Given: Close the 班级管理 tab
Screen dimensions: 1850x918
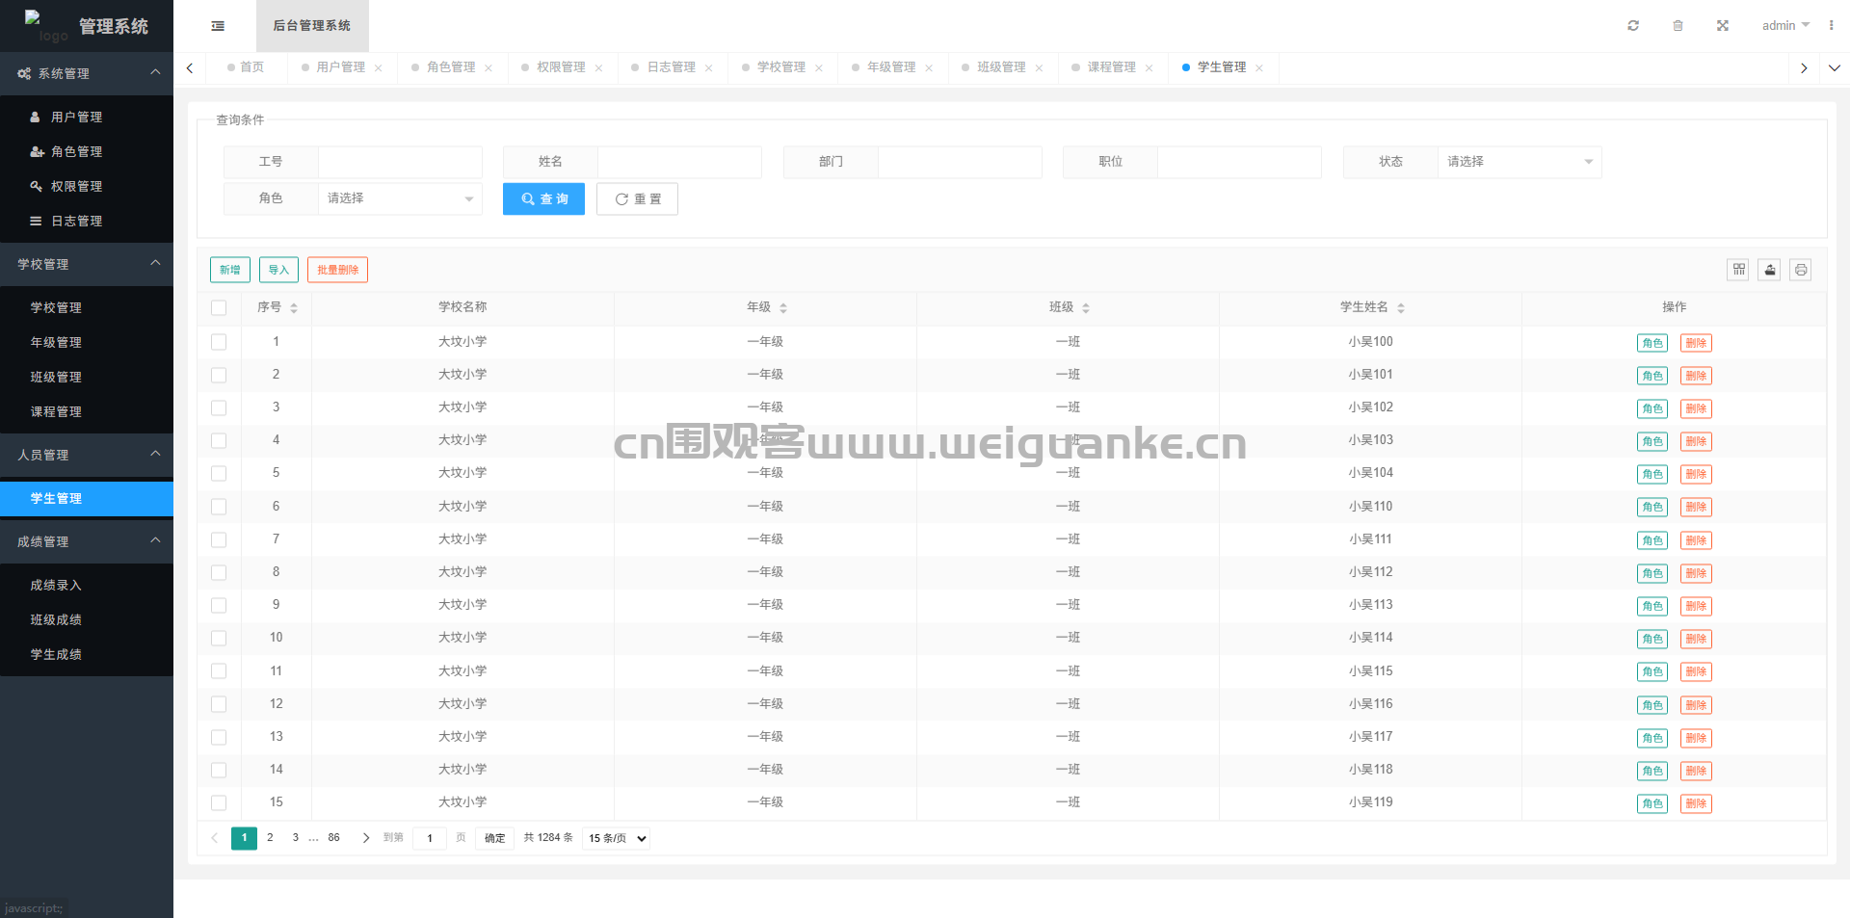Looking at the screenshot, I should tap(1039, 67).
